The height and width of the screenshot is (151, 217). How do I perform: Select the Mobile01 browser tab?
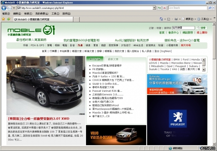(43, 19)
